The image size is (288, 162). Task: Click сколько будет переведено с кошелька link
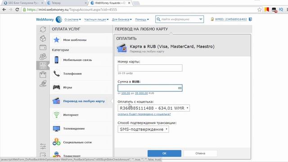(144, 114)
